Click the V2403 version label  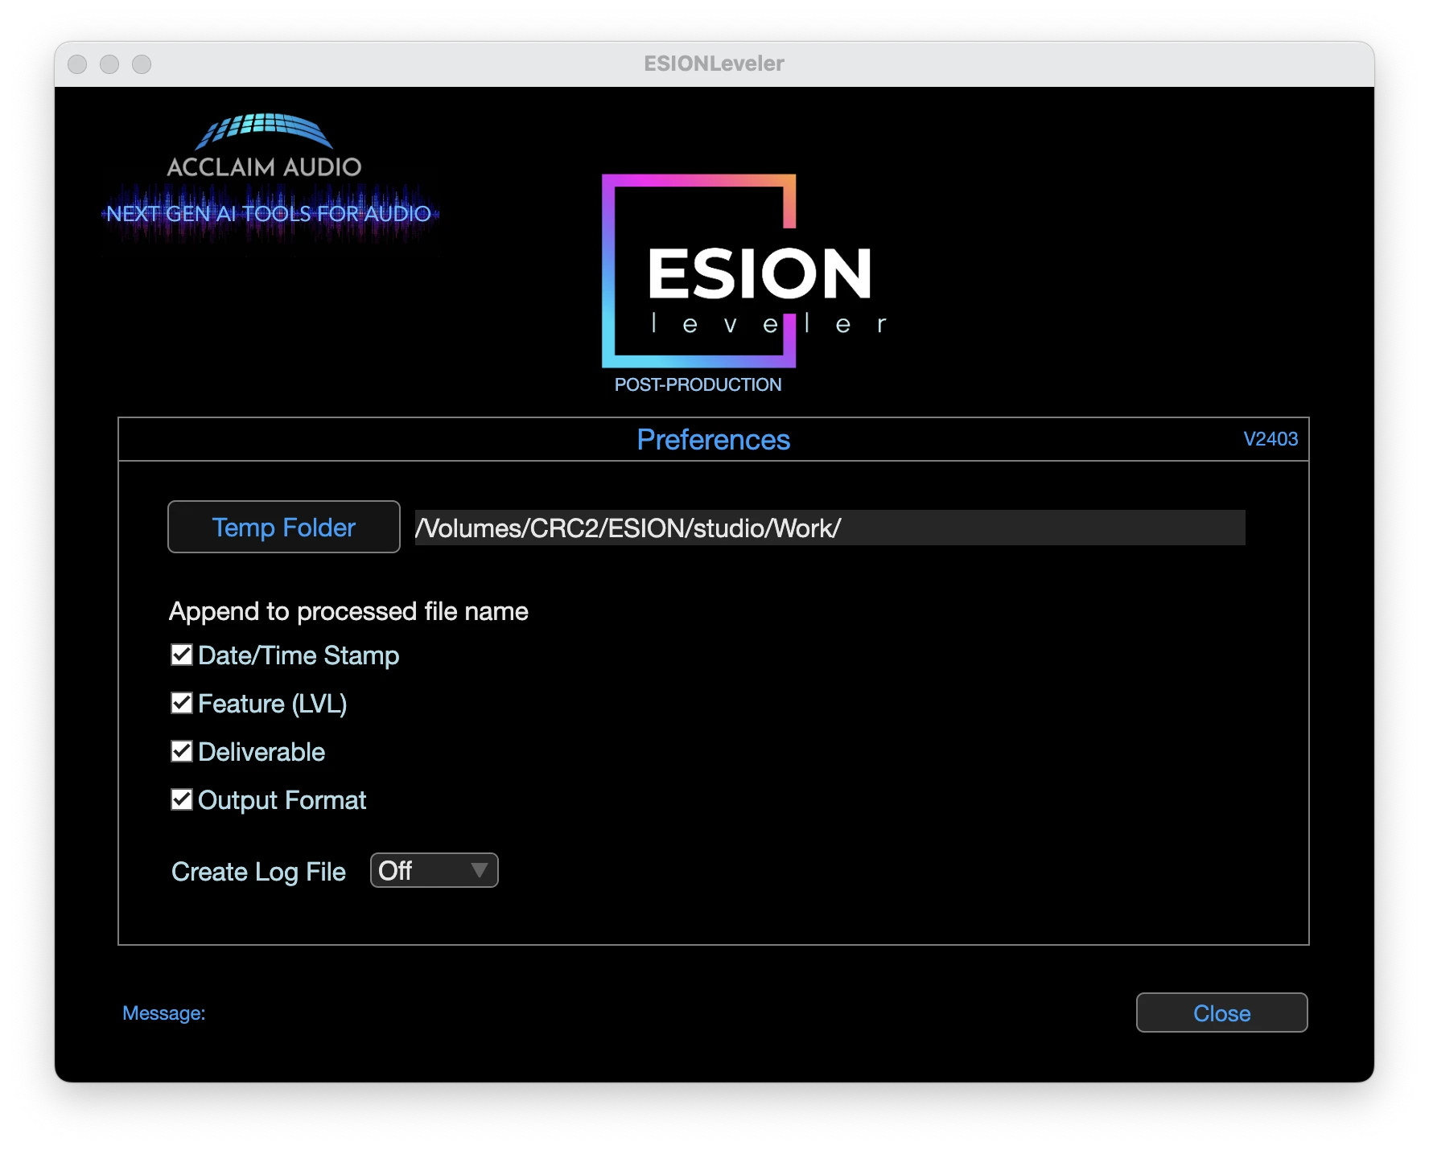(1270, 439)
